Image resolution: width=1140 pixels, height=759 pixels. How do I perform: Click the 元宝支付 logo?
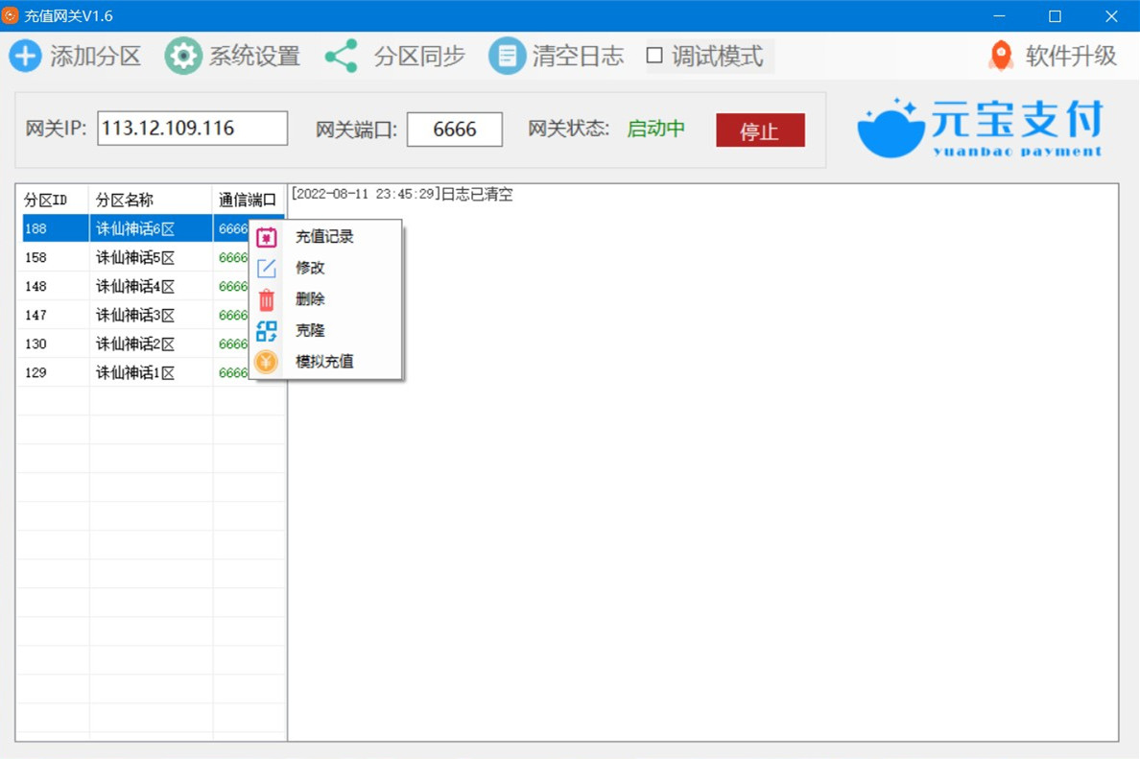[x=981, y=129]
